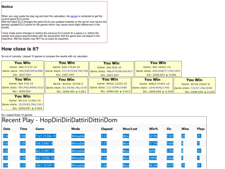Click the 'How close is it?' heading
Viewport: 225px width, 169px height.
20,49
